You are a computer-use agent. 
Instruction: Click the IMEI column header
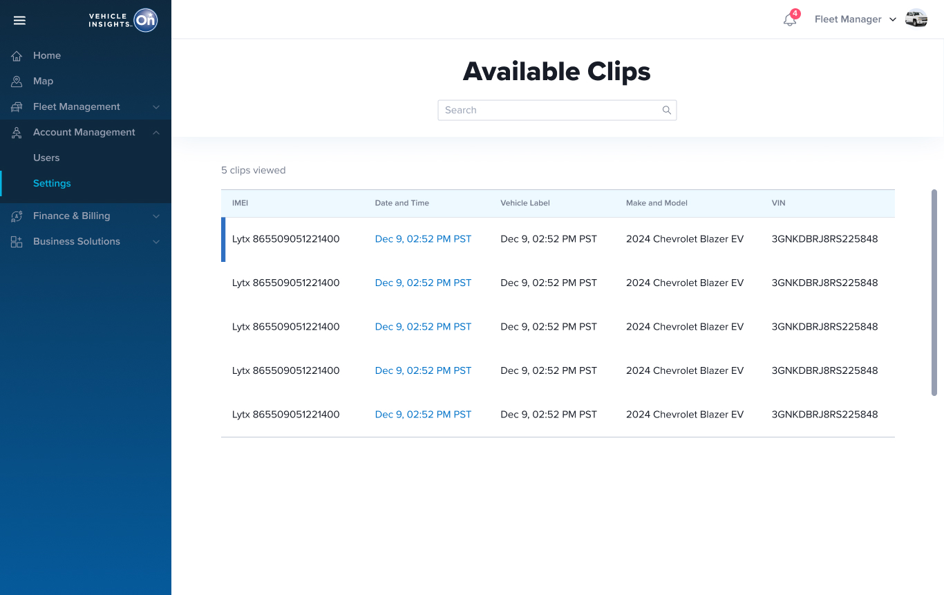coord(240,203)
